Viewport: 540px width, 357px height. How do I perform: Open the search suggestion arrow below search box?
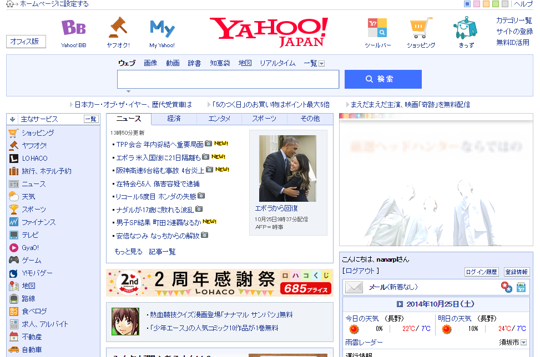[128, 91]
